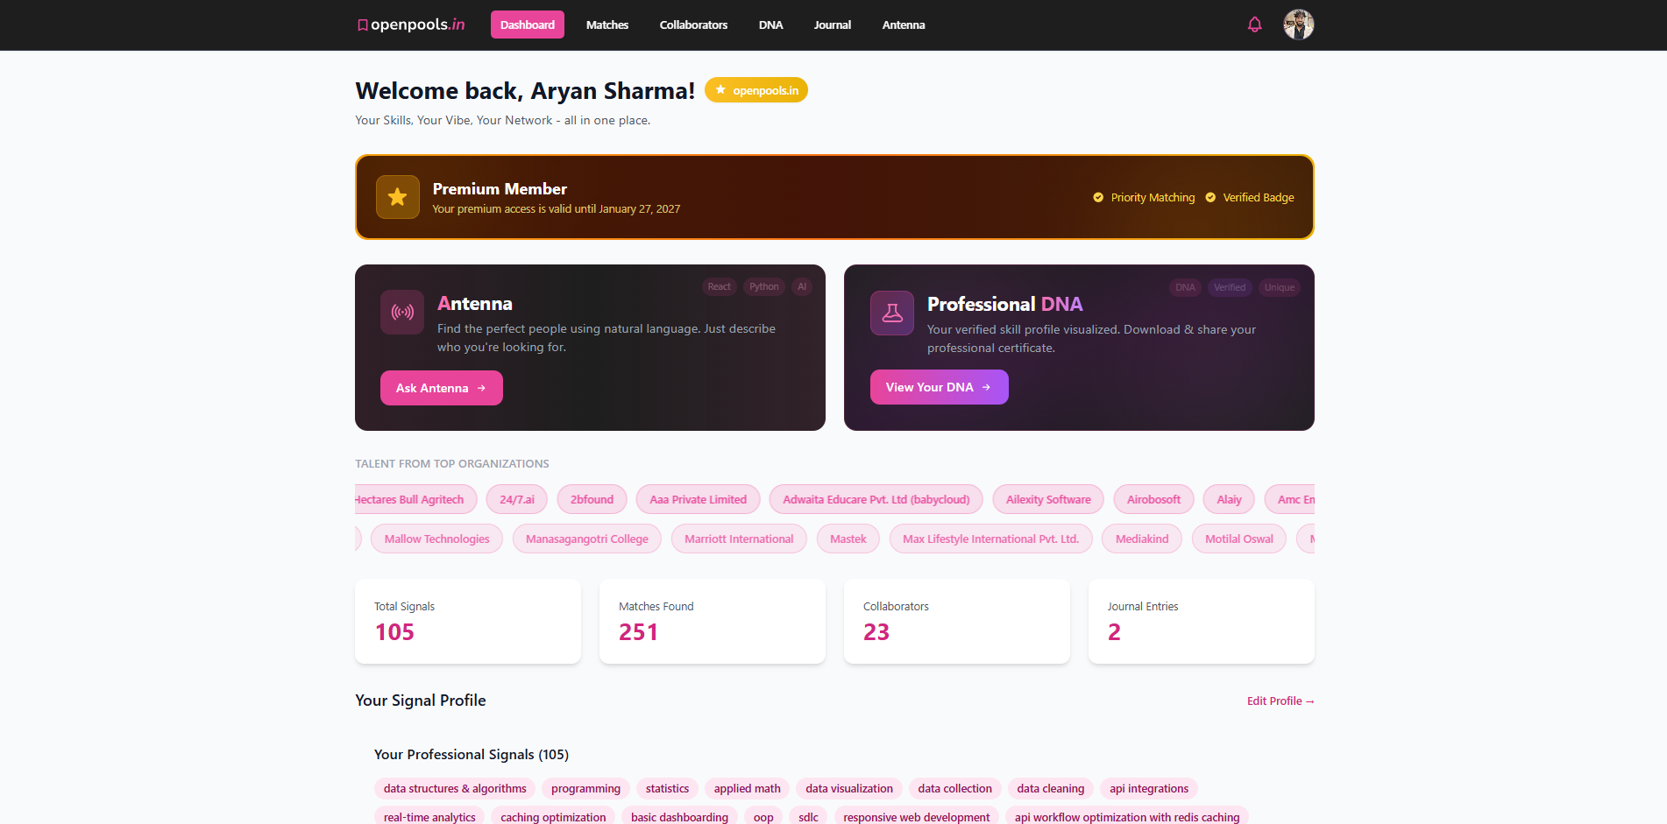The width and height of the screenshot is (1667, 824).
Task: Click the Unique tag in DNA card
Action: point(1280,288)
